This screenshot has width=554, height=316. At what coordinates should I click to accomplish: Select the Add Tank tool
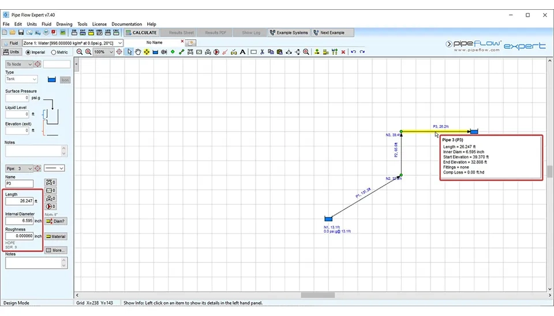click(155, 52)
